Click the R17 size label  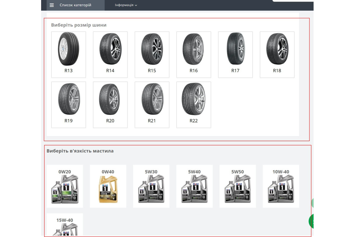[x=235, y=71]
